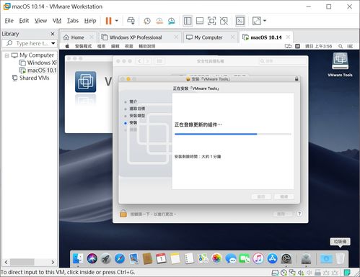Screen dimensions: 360x277
Task: Switch to the Windows XP Professional tab
Action: tap(136, 37)
